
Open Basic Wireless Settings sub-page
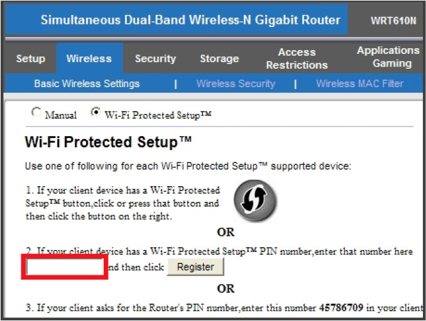point(87,83)
